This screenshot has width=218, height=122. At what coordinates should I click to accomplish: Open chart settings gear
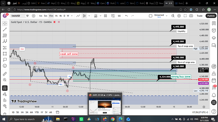(179, 16)
